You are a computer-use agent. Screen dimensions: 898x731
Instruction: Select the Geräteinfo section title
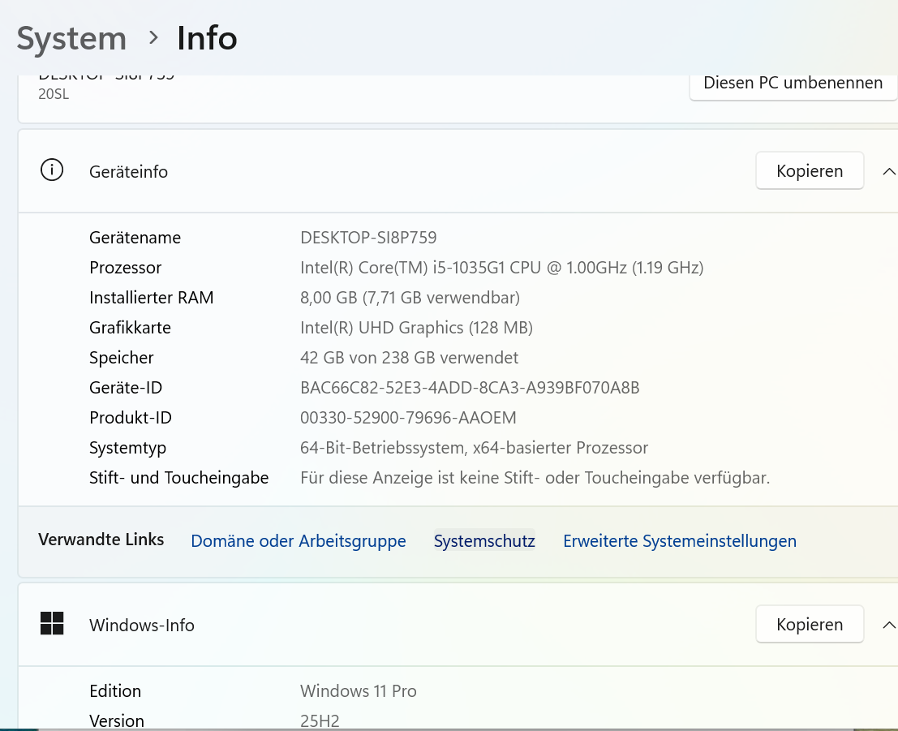tap(128, 172)
